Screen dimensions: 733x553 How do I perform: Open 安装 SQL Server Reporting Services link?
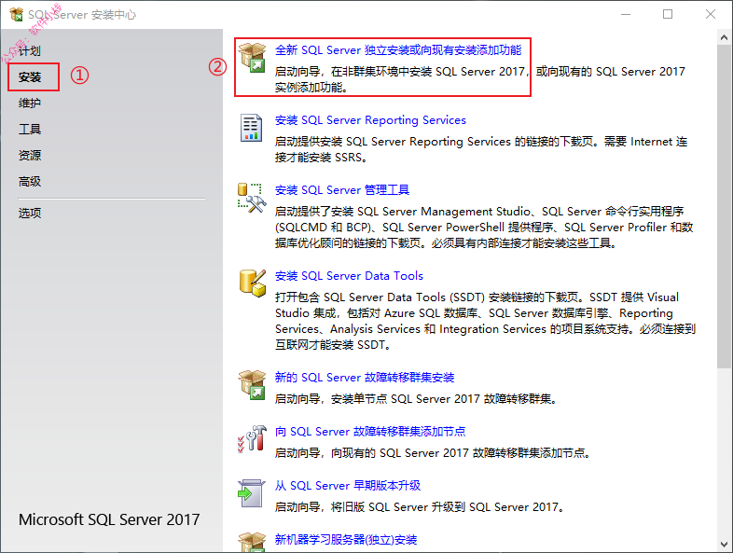pos(370,120)
